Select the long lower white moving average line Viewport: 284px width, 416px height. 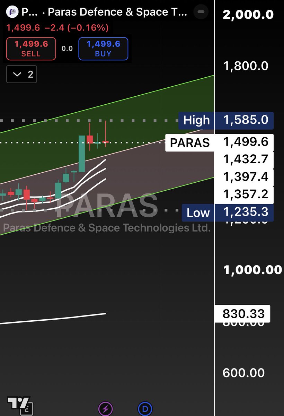(53, 319)
